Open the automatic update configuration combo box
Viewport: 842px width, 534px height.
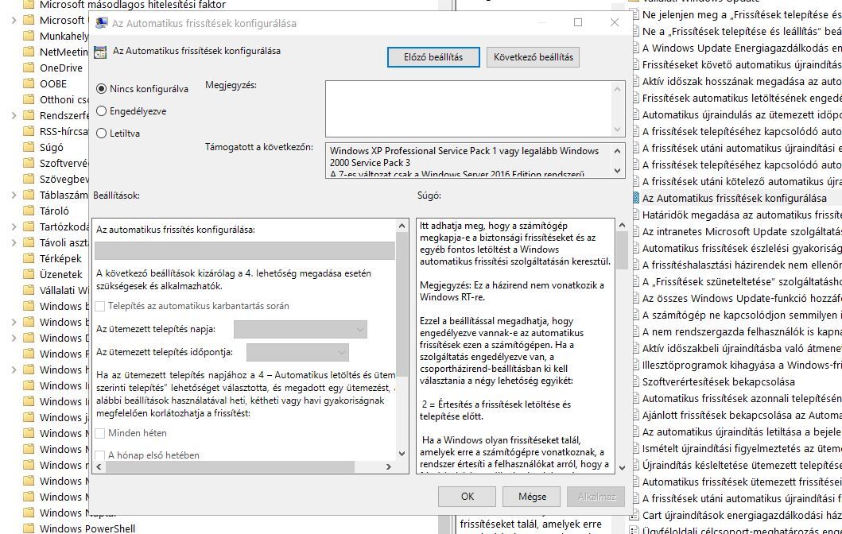(x=245, y=250)
